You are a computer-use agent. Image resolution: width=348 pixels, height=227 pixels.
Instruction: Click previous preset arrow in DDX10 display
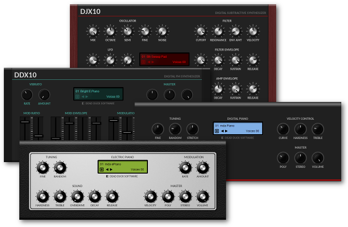click(x=83, y=97)
